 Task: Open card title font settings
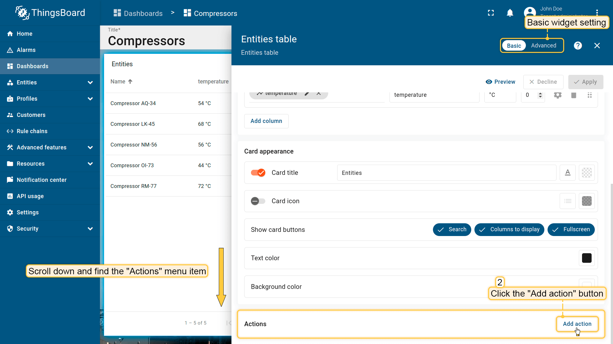pos(567,173)
